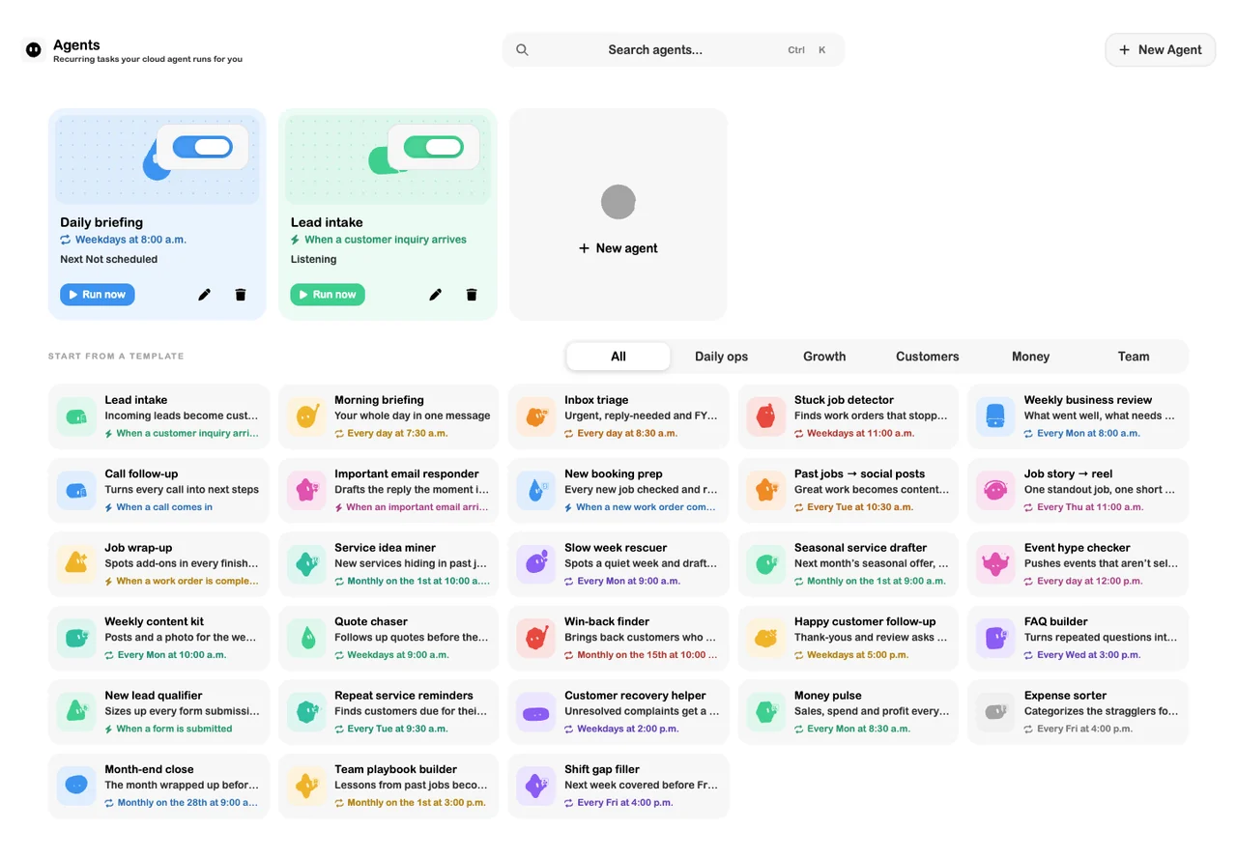The image size is (1237, 859).
Task: Switch to the Daily ops tab
Action: pyautogui.click(x=721, y=357)
